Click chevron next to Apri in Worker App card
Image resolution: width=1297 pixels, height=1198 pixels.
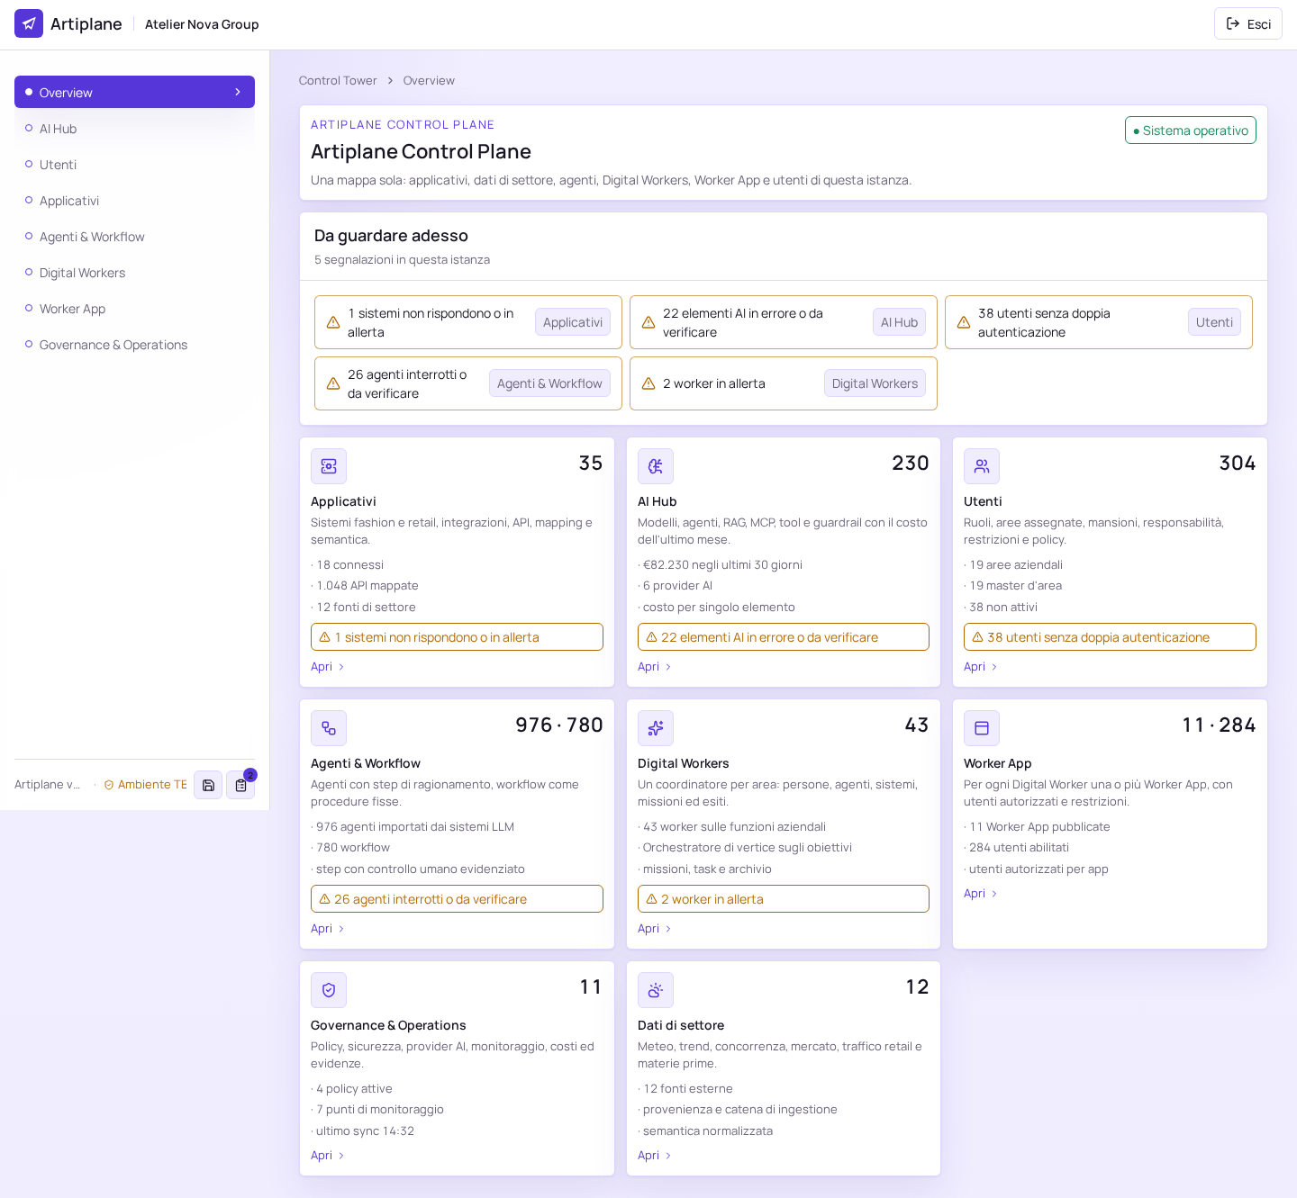tap(994, 894)
